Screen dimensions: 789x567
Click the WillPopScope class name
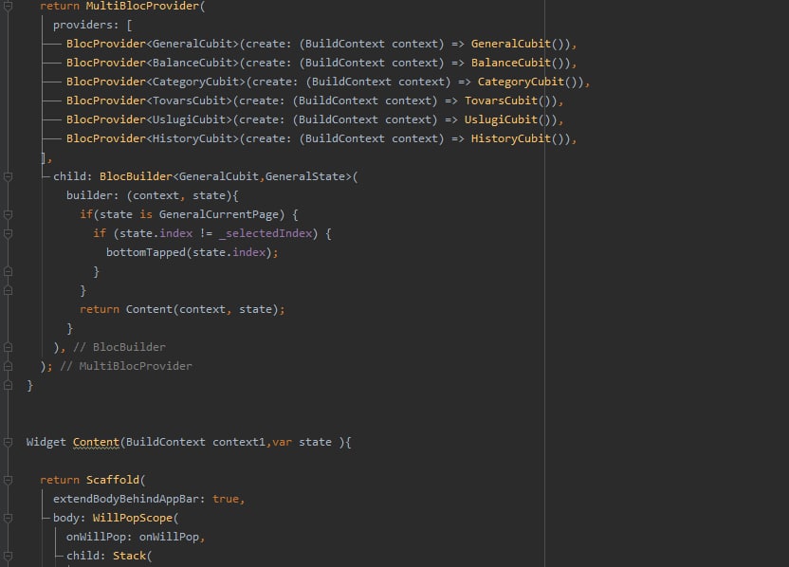coord(133,518)
